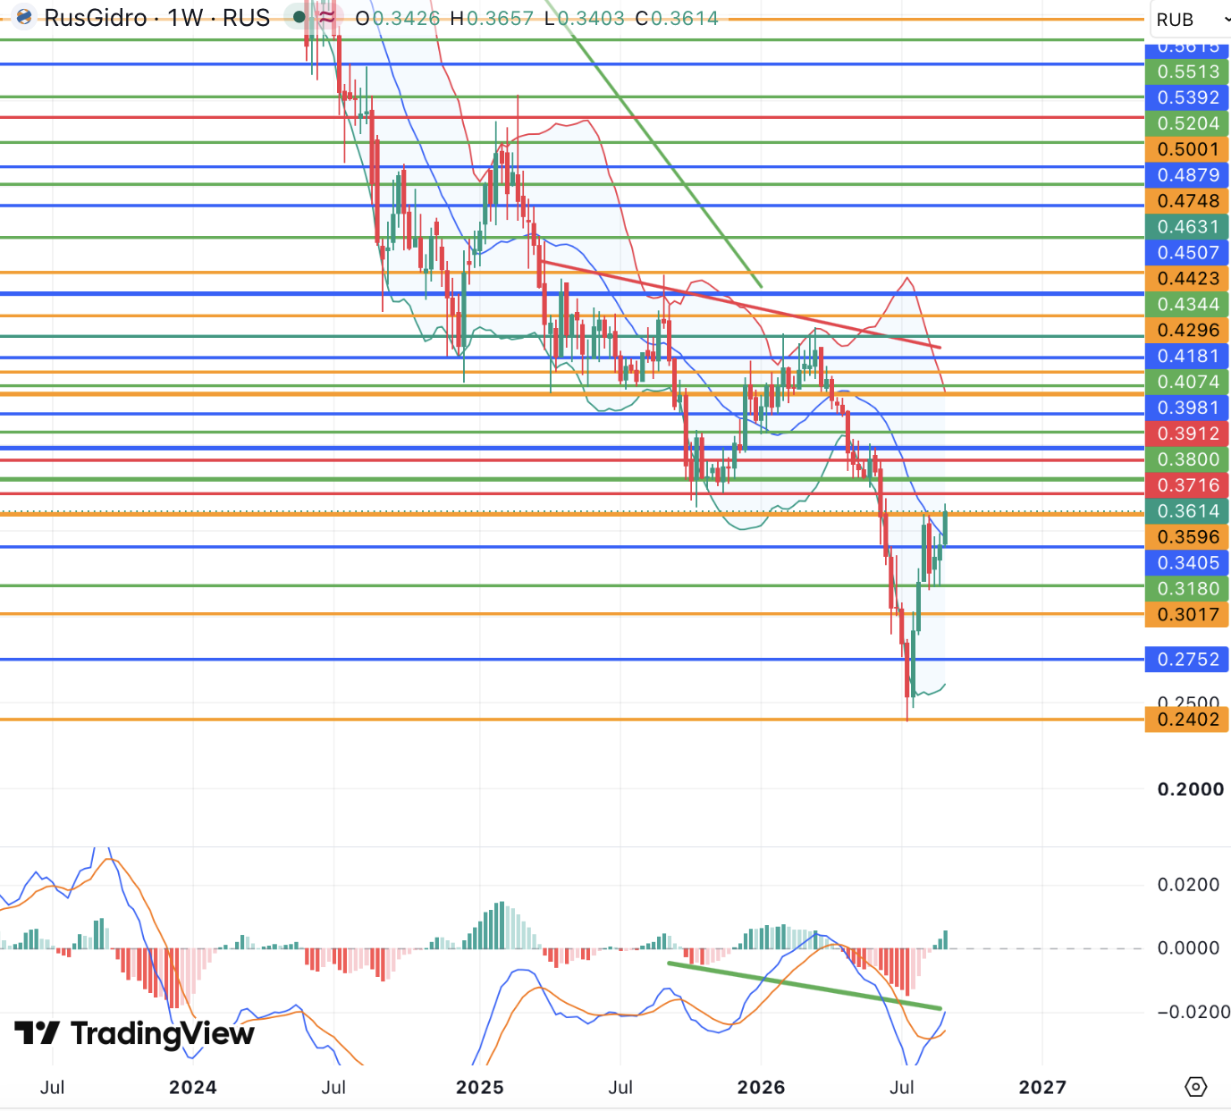Click the 2026 label on the time axis

pos(762,1088)
